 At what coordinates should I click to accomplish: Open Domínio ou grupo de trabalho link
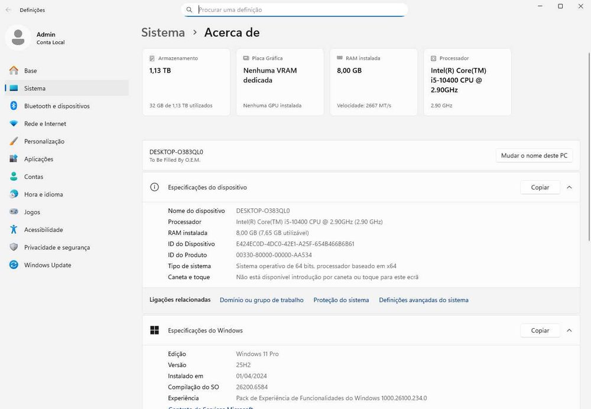[x=262, y=300]
